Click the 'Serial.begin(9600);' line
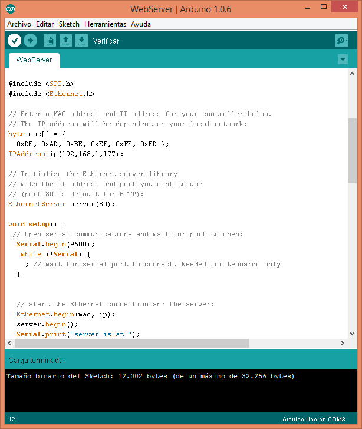The width and height of the screenshot is (362, 429). click(55, 245)
